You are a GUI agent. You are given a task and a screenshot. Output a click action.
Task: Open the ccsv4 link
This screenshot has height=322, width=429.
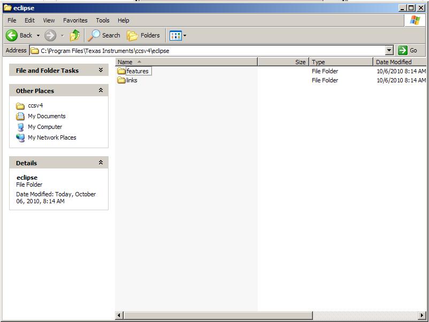[35, 105]
